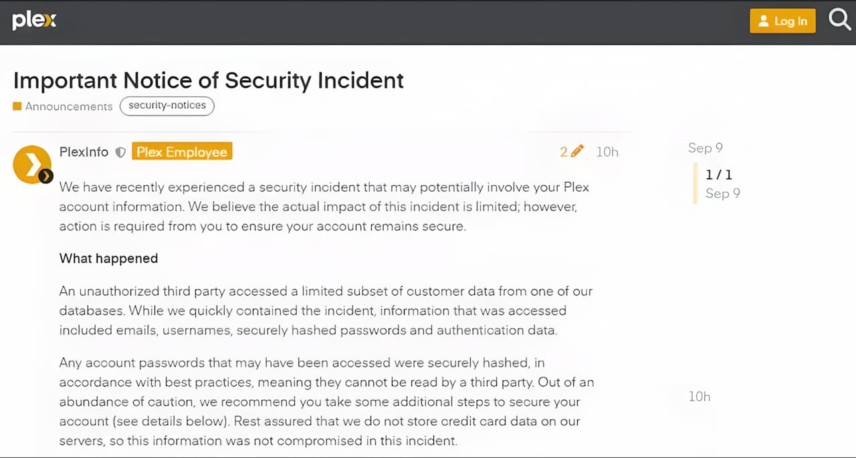
Task: Jump to 10h at timeline bottom
Action: pyautogui.click(x=700, y=396)
